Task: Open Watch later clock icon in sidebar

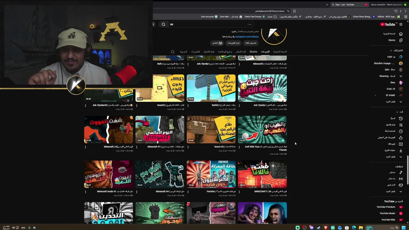Action: pyautogui.click(x=401, y=131)
